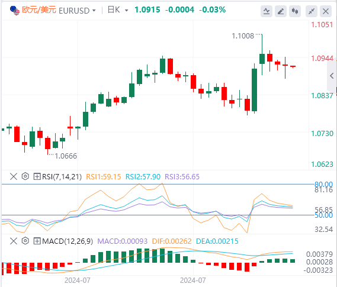Image resolution: width=337 pixels, height=287 pixels.
Task: Remove the MACD indicator panel
Action: [14, 241]
